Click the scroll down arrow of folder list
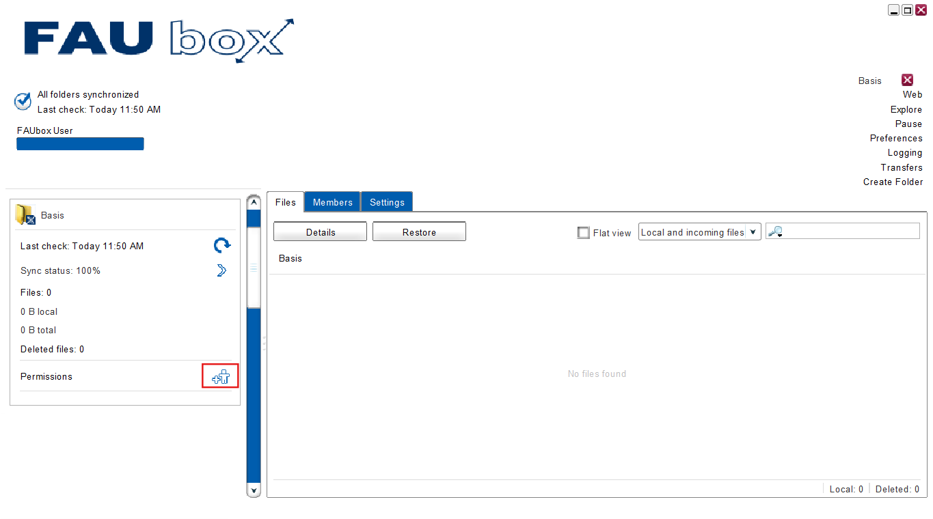 [x=254, y=490]
